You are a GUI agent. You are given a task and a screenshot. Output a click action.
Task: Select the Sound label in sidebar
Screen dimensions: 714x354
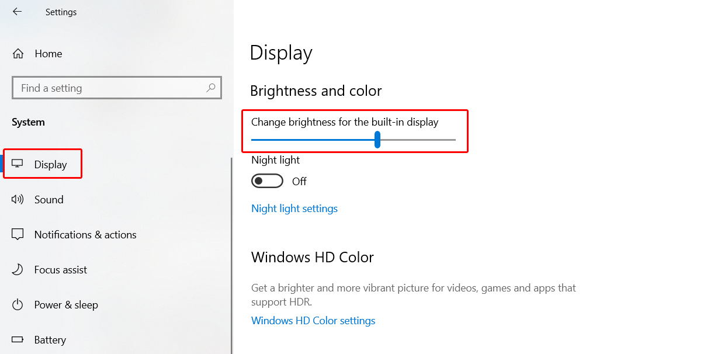tap(49, 200)
